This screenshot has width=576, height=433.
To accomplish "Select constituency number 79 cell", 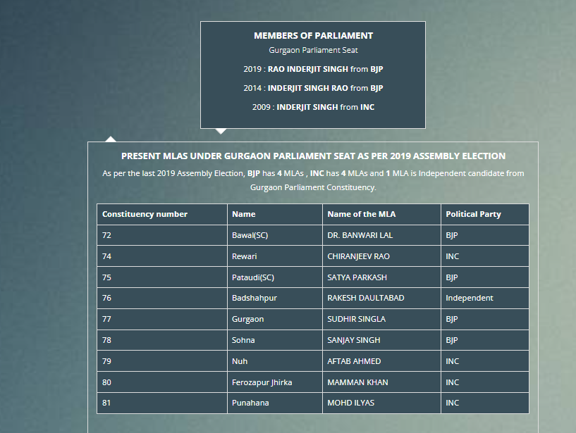I will pos(162,361).
